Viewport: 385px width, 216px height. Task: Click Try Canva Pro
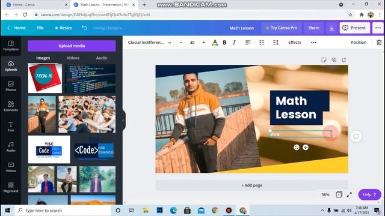[282, 28]
